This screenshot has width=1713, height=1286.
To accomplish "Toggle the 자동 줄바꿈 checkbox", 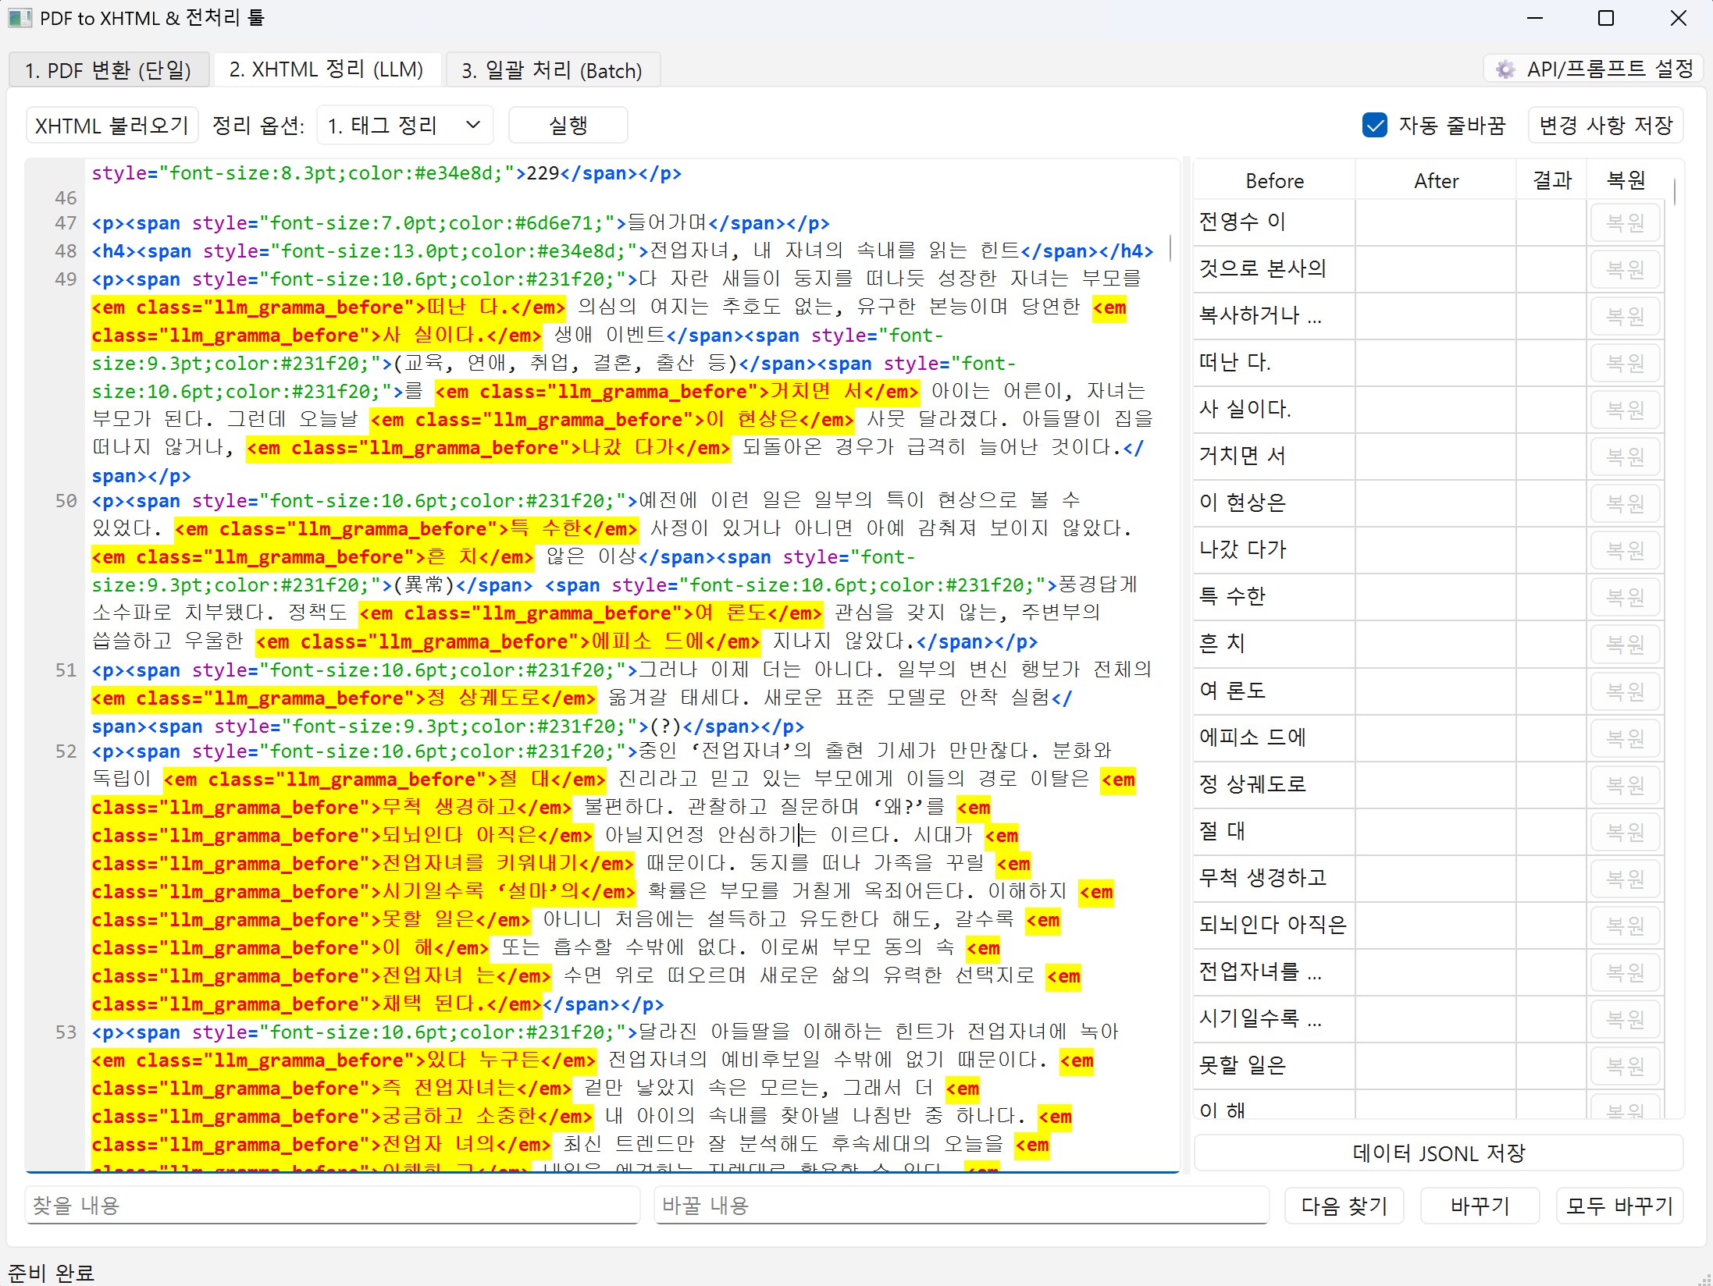I will point(1374,126).
